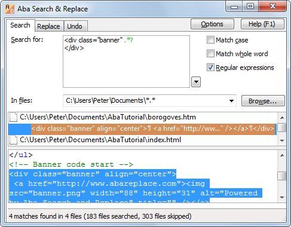291x227 pixels.
Task: Click preview pane scroll-down arrow
Action: pos(282,198)
